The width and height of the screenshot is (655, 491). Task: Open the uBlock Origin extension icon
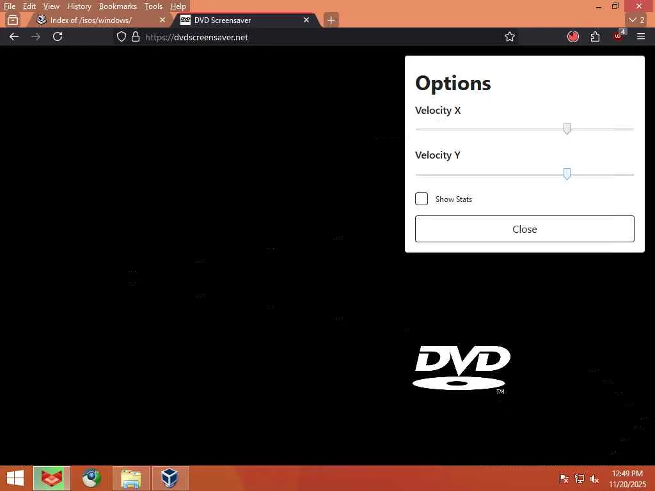pos(619,36)
